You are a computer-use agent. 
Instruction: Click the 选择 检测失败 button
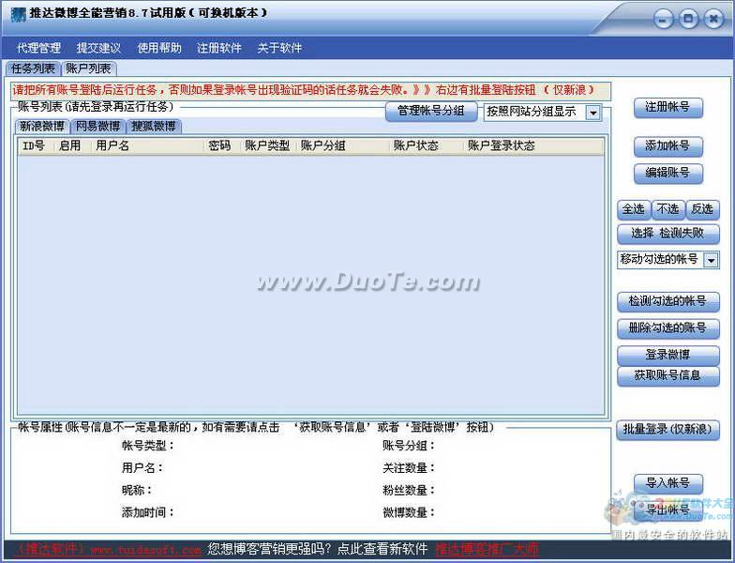coord(667,233)
